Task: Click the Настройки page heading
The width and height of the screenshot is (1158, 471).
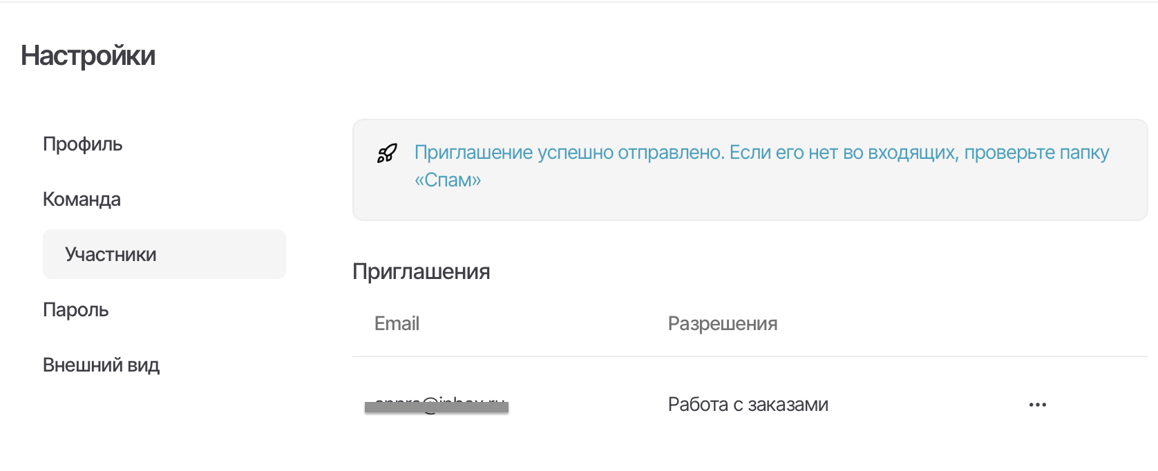Action: 88,56
